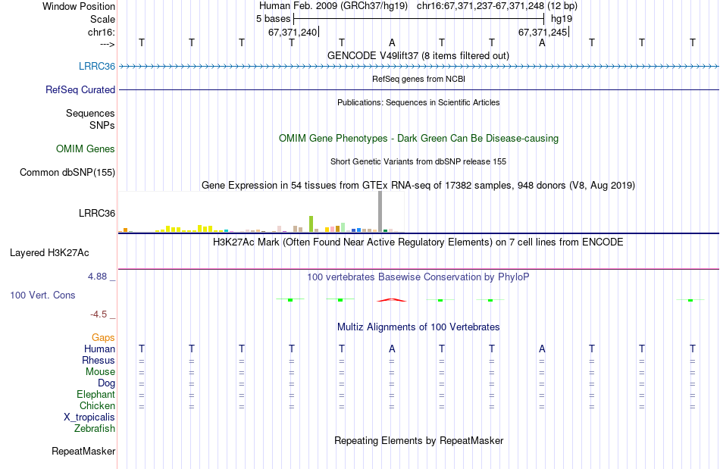Select the Rhesus species row label
720x469 pixels.
click(99, 360)
